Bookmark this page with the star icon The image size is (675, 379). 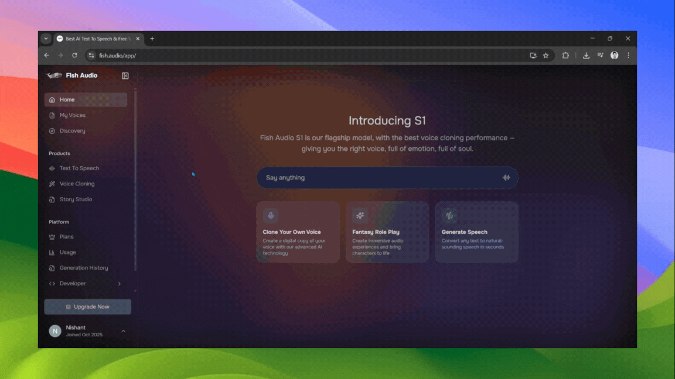pos(546,56)
